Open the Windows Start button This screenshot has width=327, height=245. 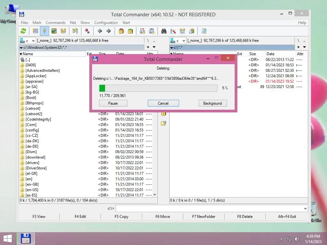tap(8, 239)
